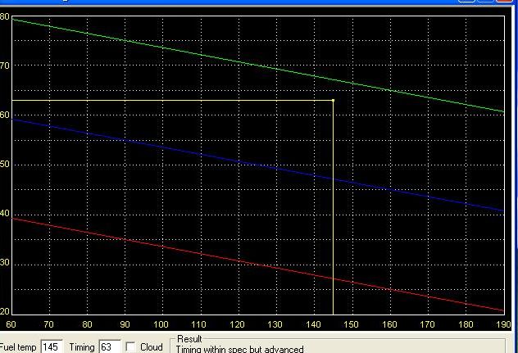Click the y-axis label 30

click(5, 263)
